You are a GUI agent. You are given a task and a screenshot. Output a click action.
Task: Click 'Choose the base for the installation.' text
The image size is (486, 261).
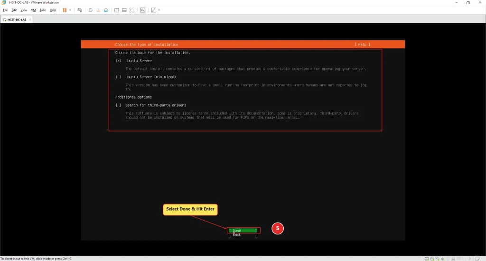[x=153, y=53]
